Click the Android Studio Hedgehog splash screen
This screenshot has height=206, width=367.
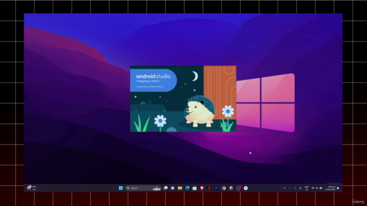(183, 99)
